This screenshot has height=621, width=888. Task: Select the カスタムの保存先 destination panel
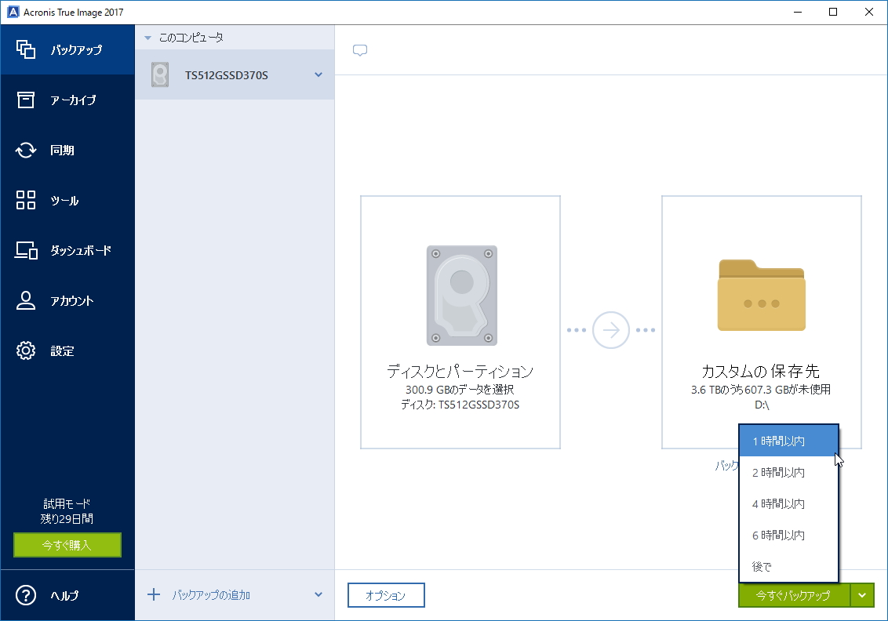[762, 322]
